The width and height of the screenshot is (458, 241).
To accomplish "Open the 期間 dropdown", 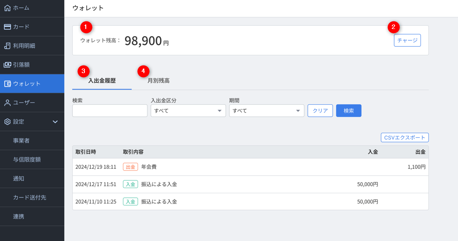I will point(267,110).
